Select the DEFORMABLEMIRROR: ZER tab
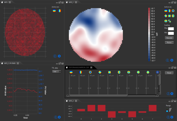The height and width of the screenshot is (121, 177). pyautogui.click(x=79, y=67)
